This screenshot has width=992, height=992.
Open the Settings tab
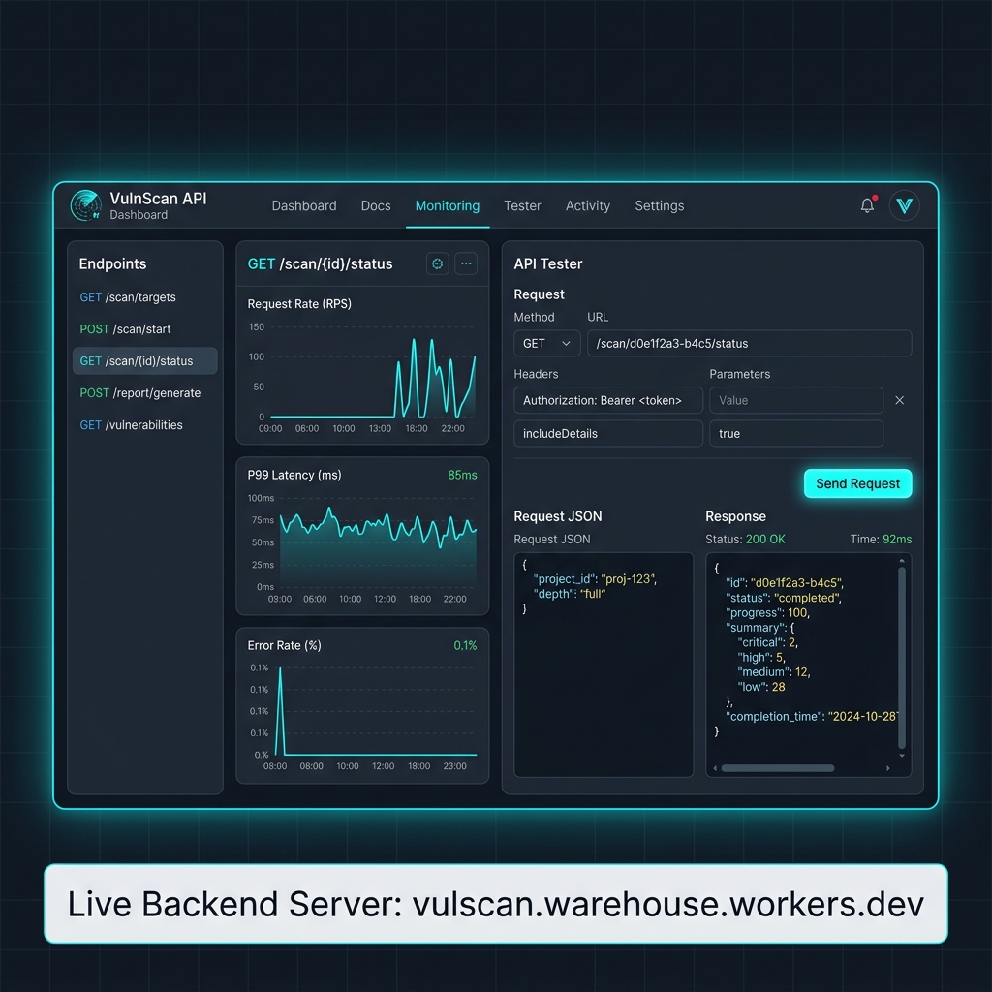(659, 205)
